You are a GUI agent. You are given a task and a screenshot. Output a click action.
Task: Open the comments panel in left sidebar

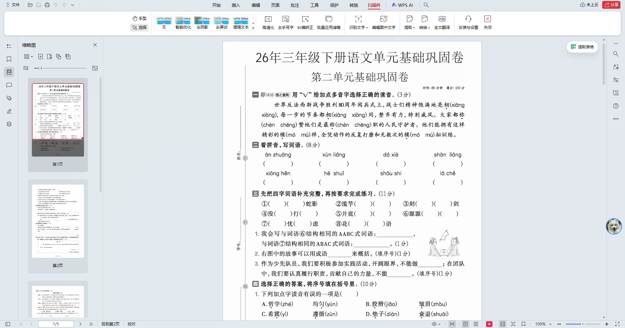(x=9, y=85)
